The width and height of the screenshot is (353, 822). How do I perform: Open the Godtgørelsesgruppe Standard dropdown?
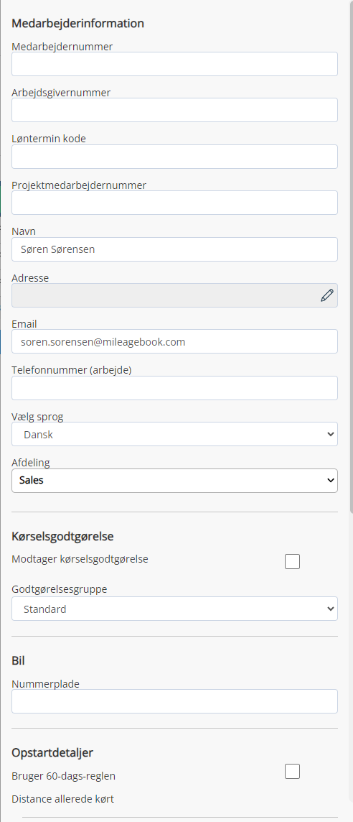[174, 609]
